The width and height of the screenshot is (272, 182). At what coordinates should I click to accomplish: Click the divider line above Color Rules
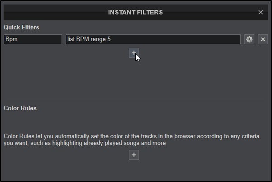pyautogui.click(x=136, y=101)
